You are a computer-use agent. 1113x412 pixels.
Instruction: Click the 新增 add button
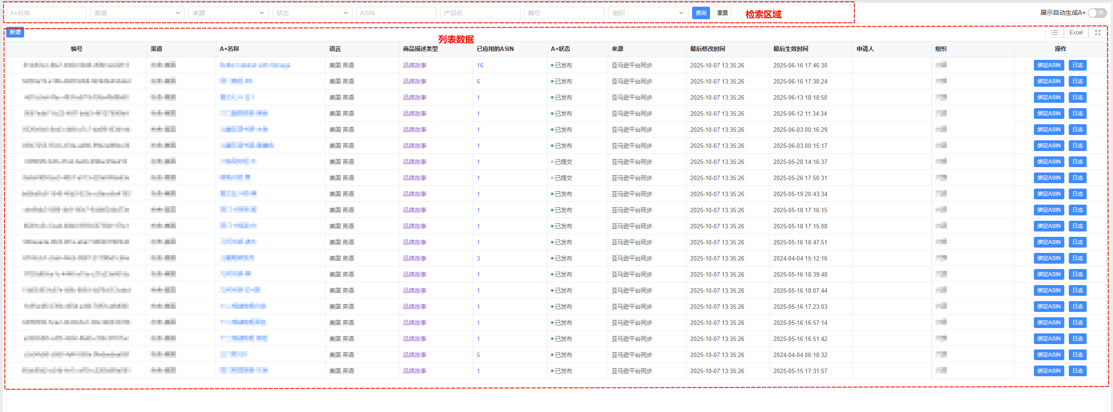click(x=15, y=32)
